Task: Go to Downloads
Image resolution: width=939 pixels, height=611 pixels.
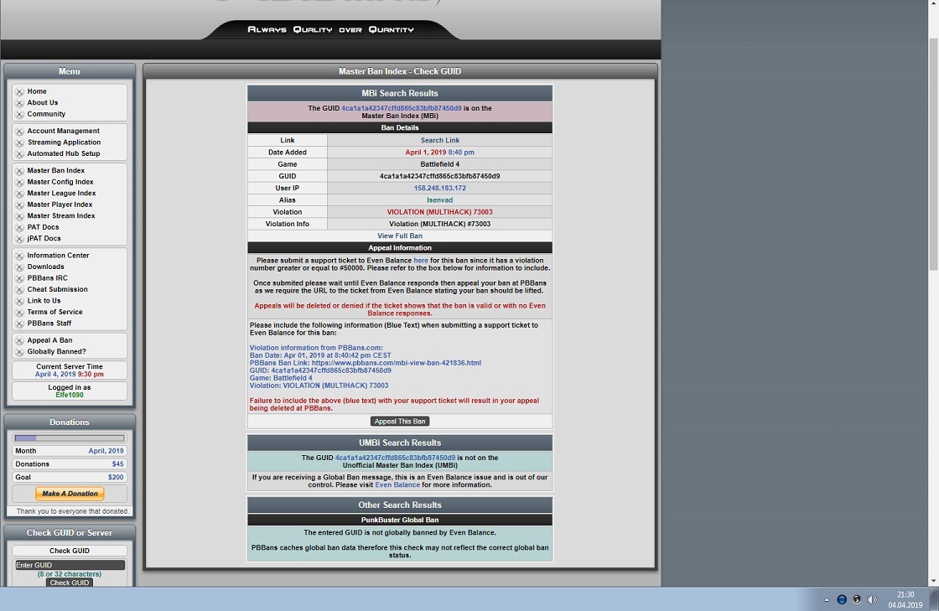Action: (45, 267)
